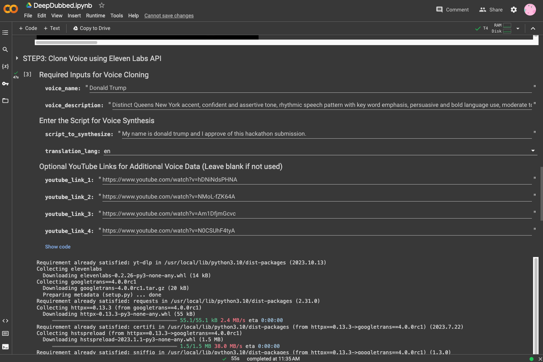
Task: Click the notebook title DeepDubbed.ipynb
Action: tap(63, 6)
